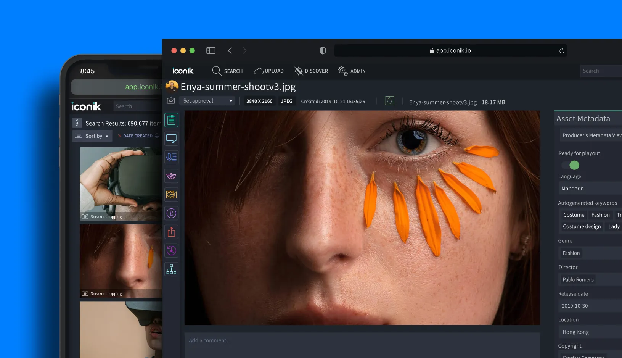
Task: Open the ADMIN menu item
Action: (352, 71)
